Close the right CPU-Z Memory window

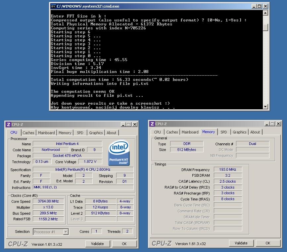278,124
